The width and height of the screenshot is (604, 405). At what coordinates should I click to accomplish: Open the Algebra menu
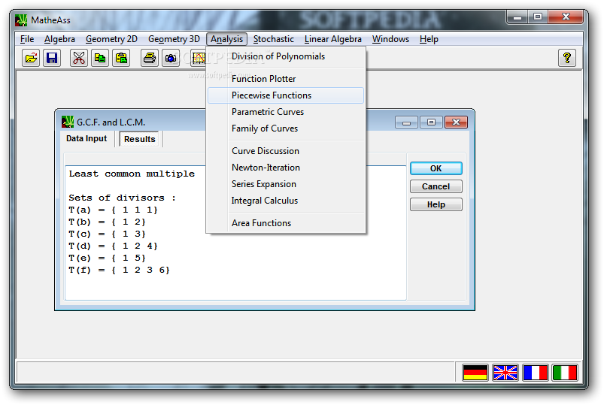(x=59, y=39)
